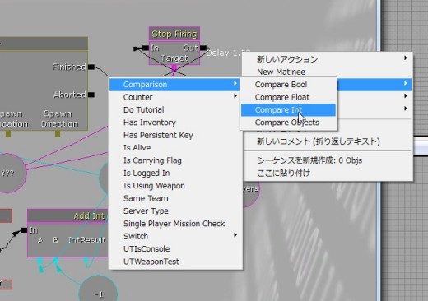Expand arrow beside Counter entry
The width and height of the screenshot is (428, 301).
pos(235,96)
